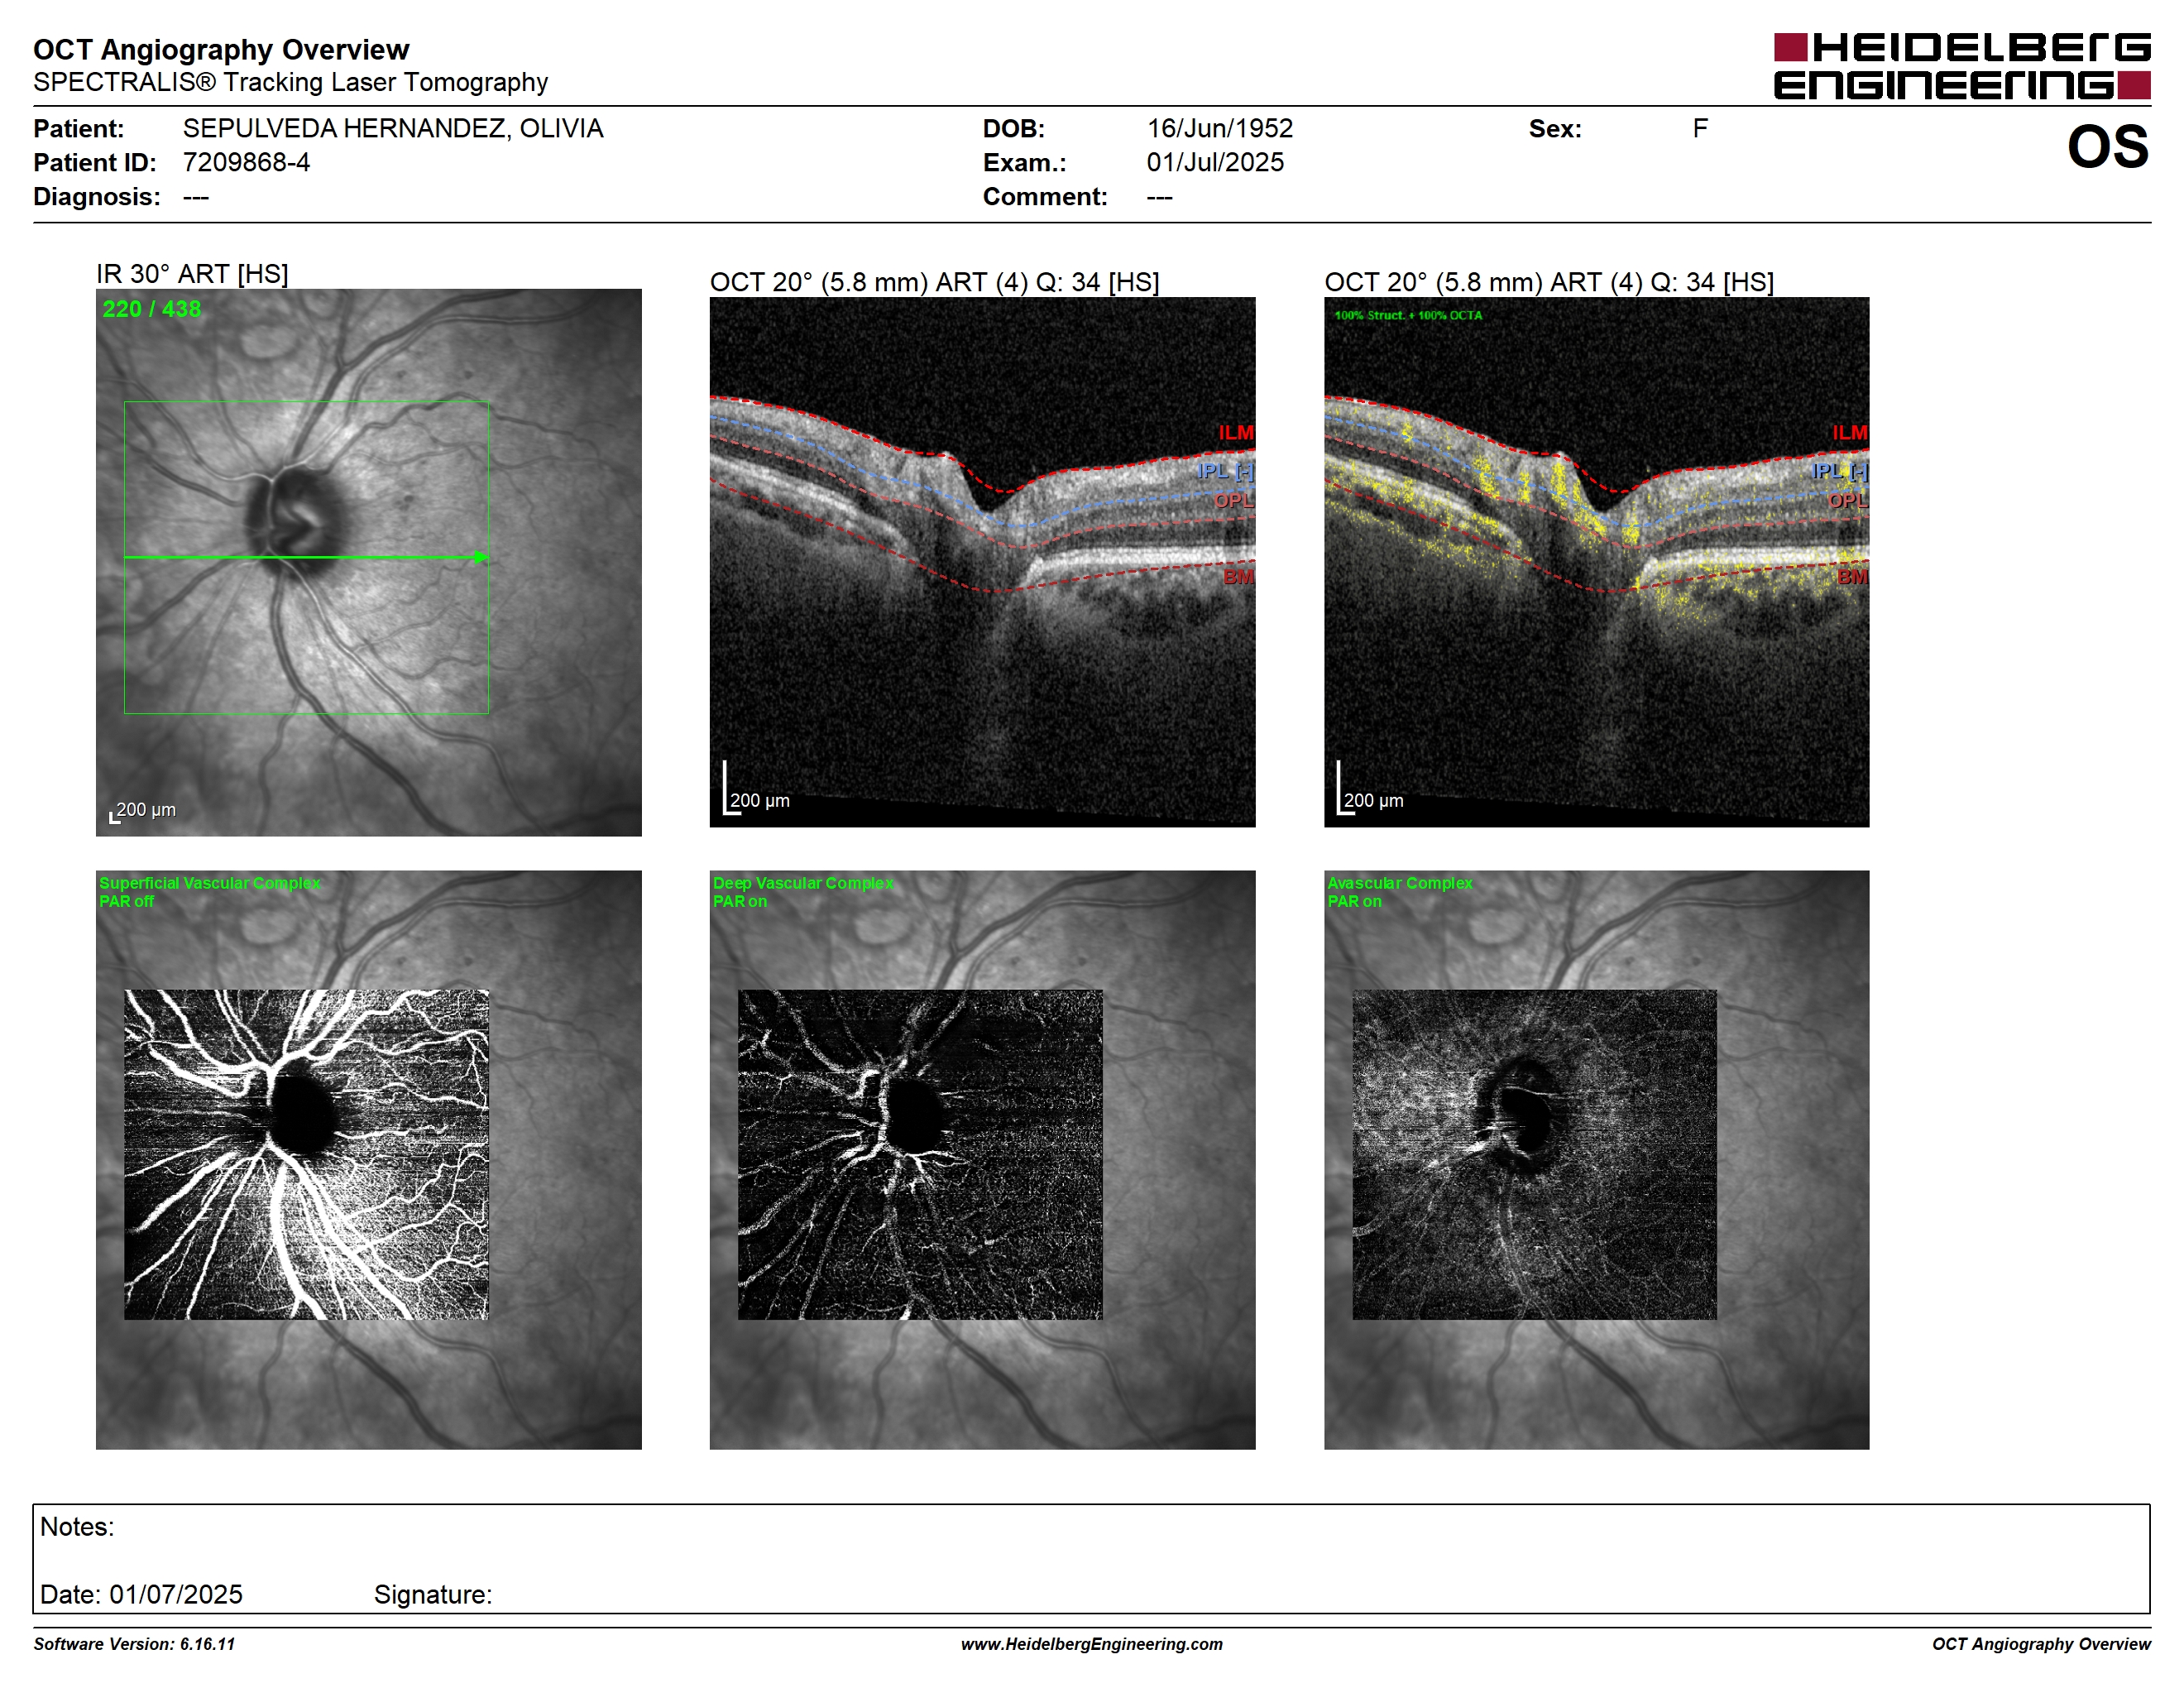This screenshot has height=1688, width=2184.
Task: Click Software Version: 6.16.11 text
Action: click(x=134, y=1644)
